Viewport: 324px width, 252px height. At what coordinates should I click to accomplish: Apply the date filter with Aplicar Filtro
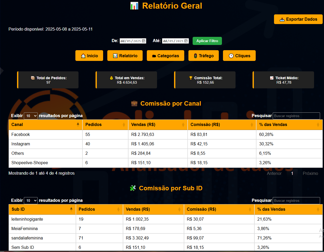207,41
